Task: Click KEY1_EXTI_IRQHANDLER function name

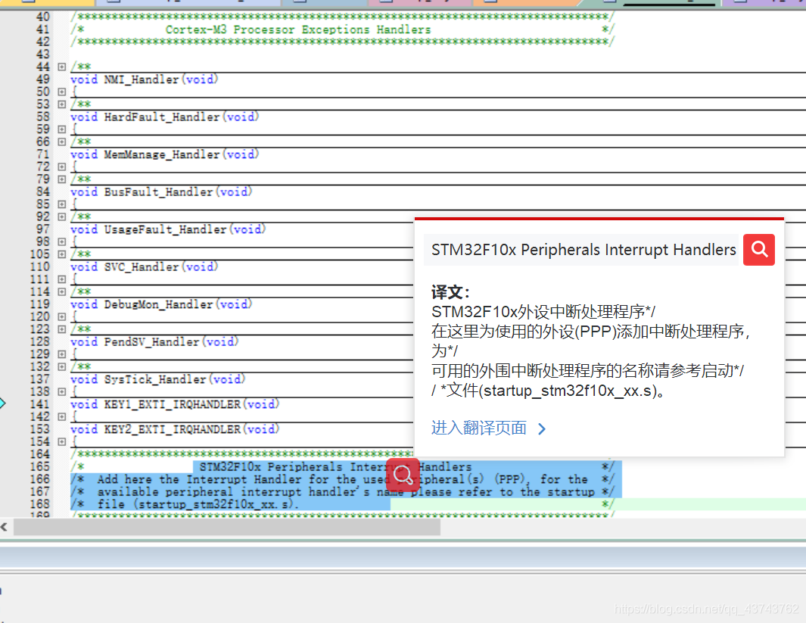Action: click(173, 404)
